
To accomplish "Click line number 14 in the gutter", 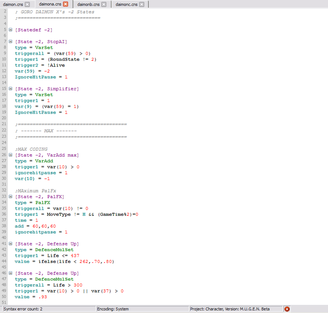I will point(4,83).
